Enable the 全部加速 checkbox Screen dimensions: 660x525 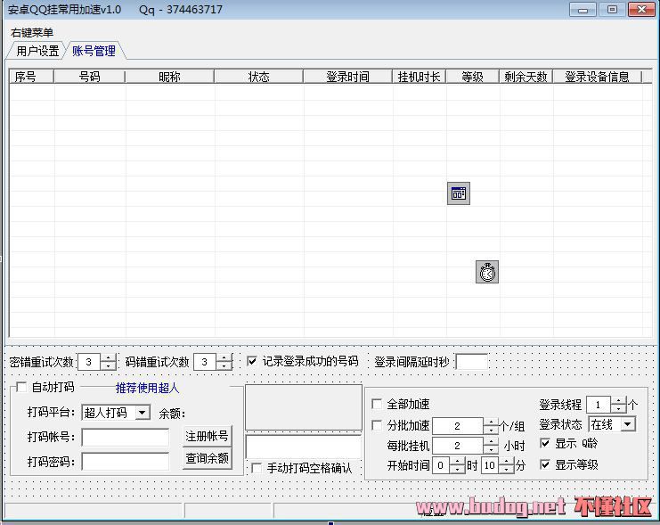pyautogui.click(x=377, y=404)
